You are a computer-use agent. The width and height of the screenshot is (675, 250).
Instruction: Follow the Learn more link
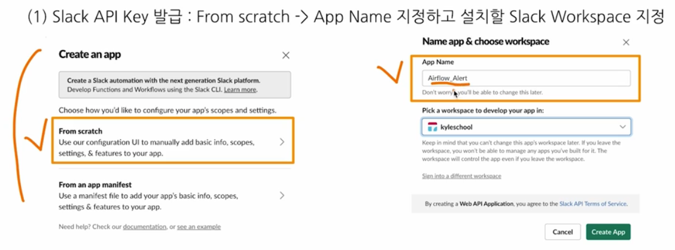tap(240, 90)
